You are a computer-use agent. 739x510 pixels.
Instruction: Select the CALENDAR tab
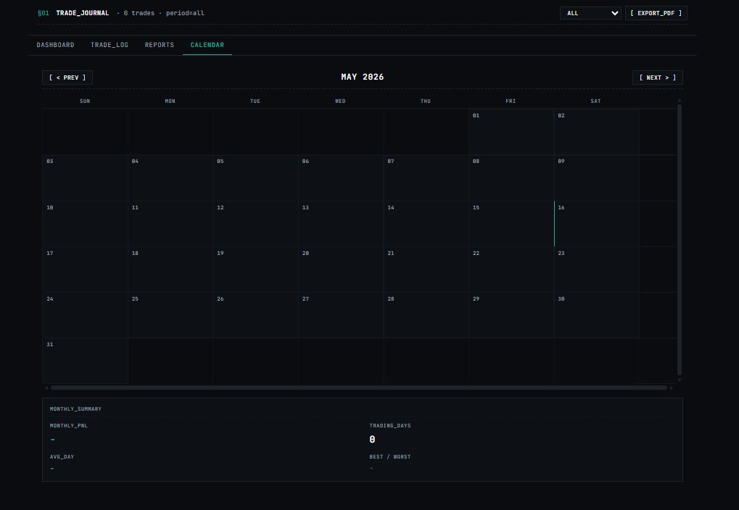207,45
